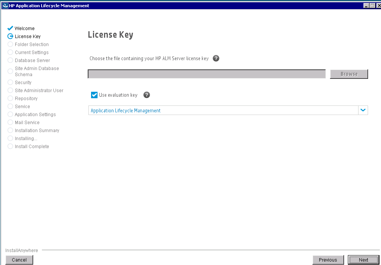Select the Repository step
This screenshot has width=381, height=265.
tap(26, 99)
